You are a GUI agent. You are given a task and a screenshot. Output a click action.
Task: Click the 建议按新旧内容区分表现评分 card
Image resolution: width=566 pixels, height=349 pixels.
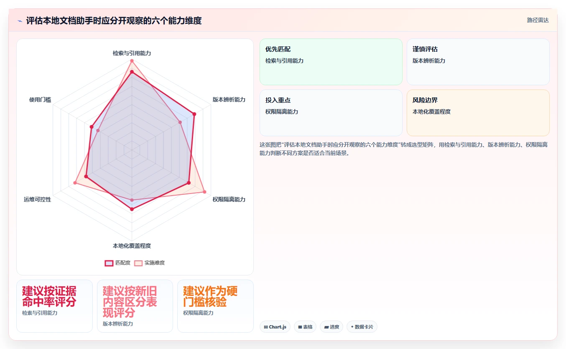coord(135,306)
